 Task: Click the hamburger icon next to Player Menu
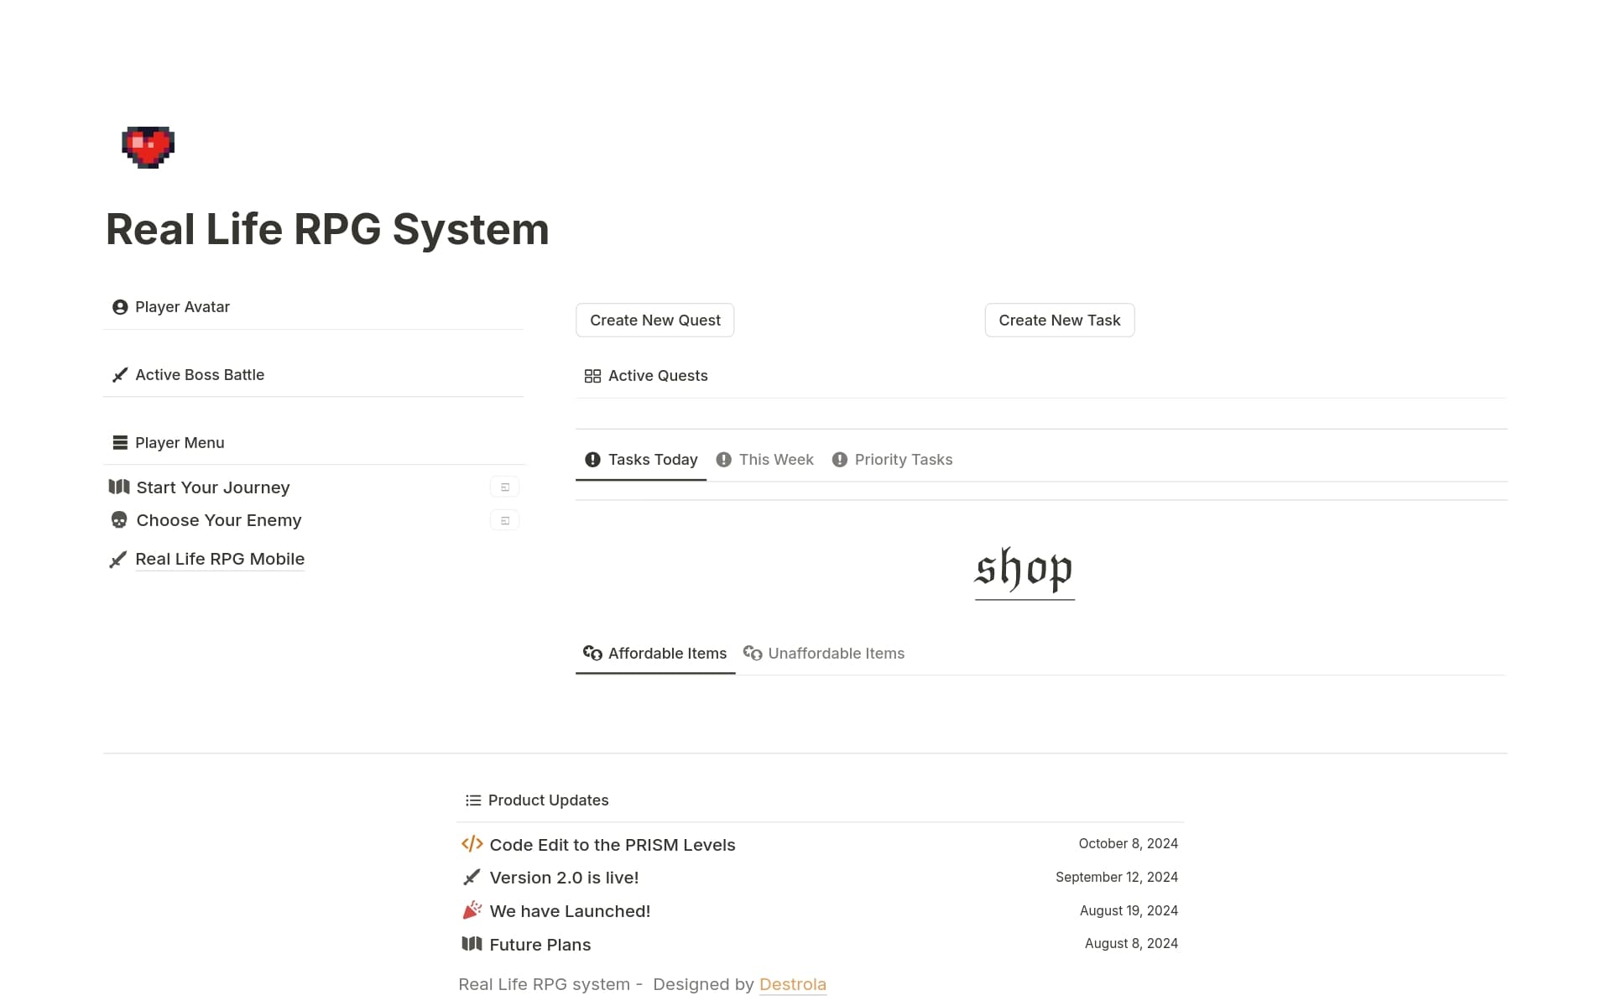pyautogui.click(x=120, y=442)
